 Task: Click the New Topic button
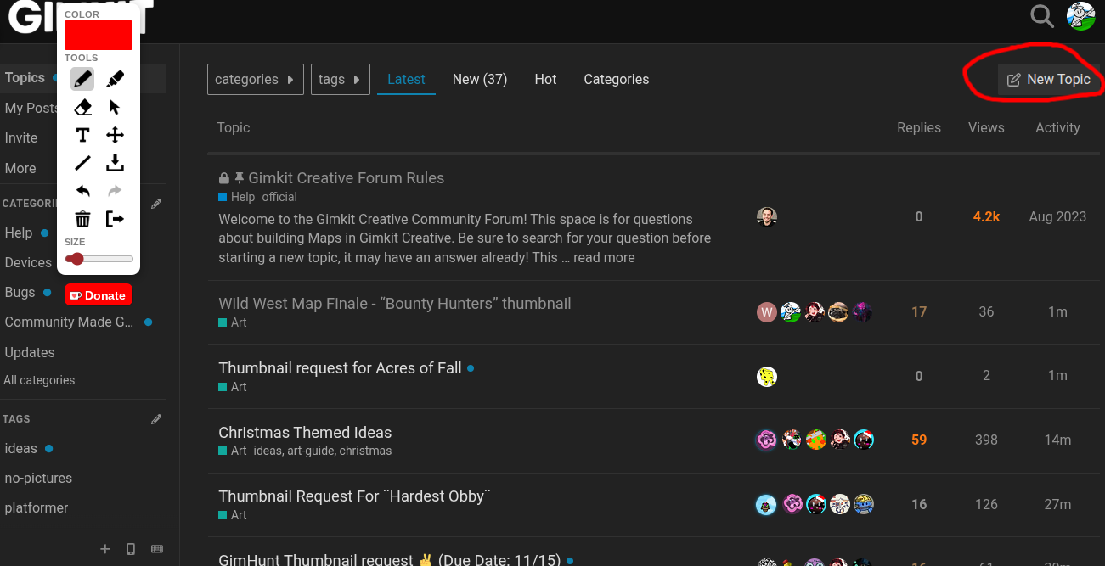[1048, 79]
